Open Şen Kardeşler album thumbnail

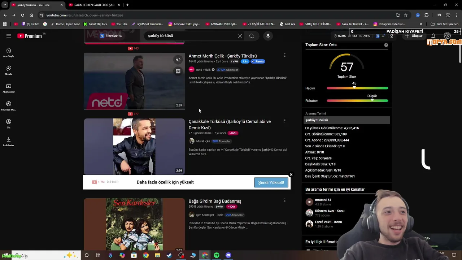pos(134,224)
